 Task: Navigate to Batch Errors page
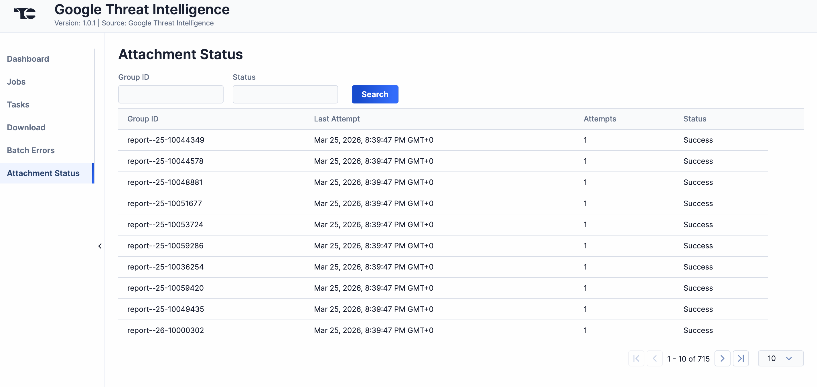coord(31,150)
